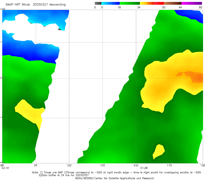Click the yellow-red 34-50 colorbar segment
This screenshot has height=180, width=205.
(x=152, y=3)
